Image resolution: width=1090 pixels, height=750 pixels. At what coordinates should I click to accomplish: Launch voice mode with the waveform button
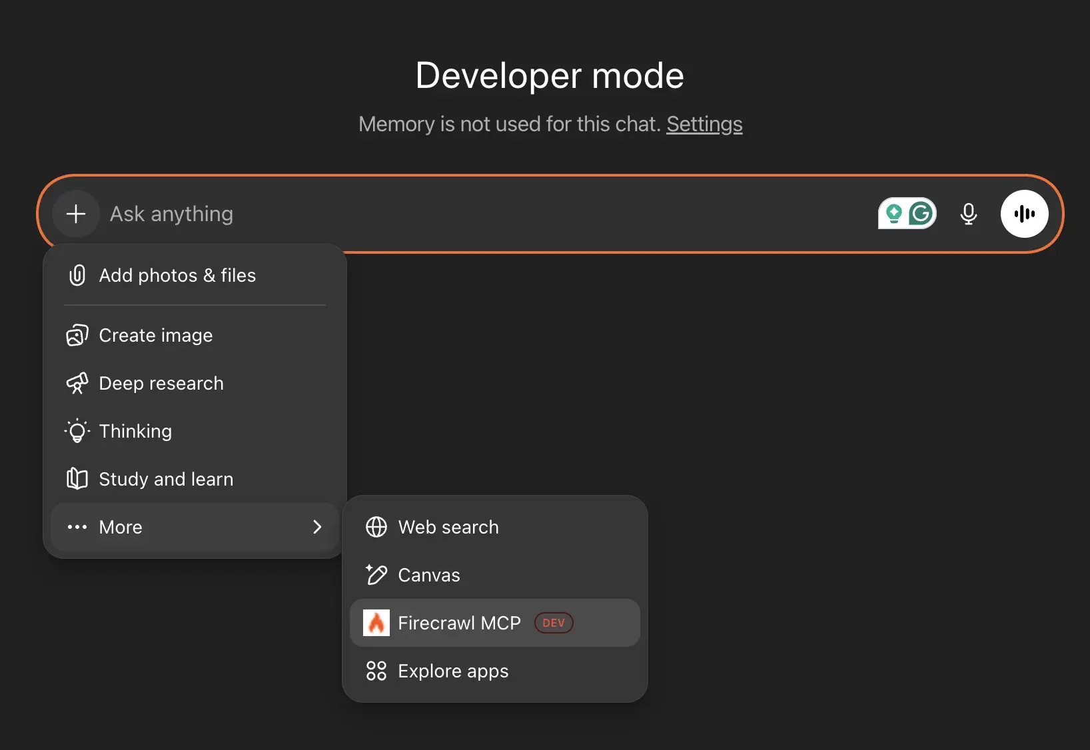click(1025, 214)
